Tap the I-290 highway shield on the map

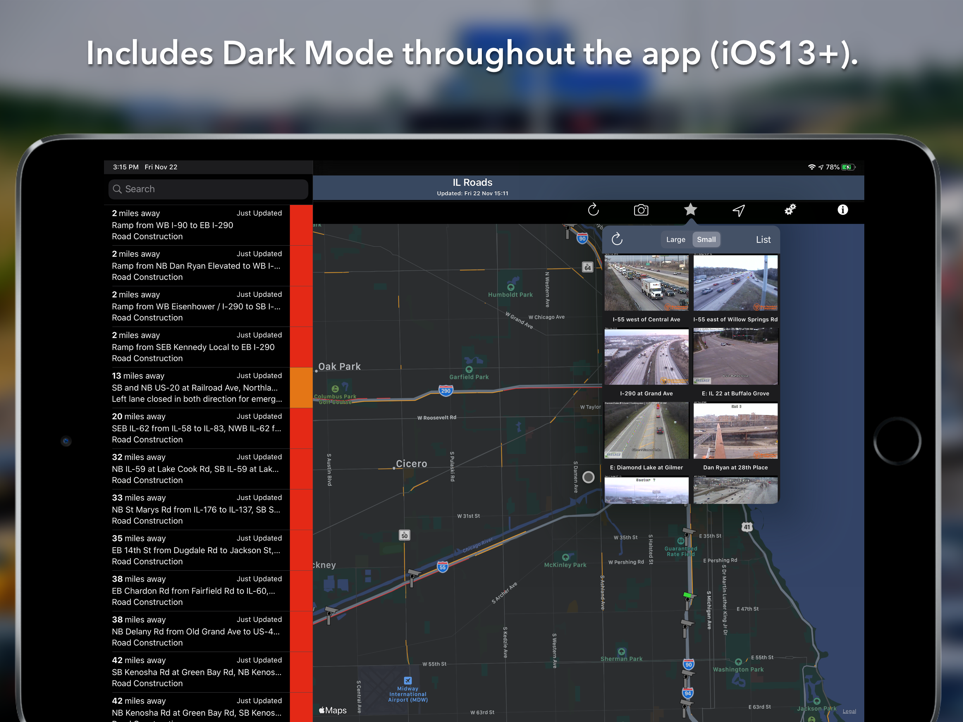tap(445, 391)
